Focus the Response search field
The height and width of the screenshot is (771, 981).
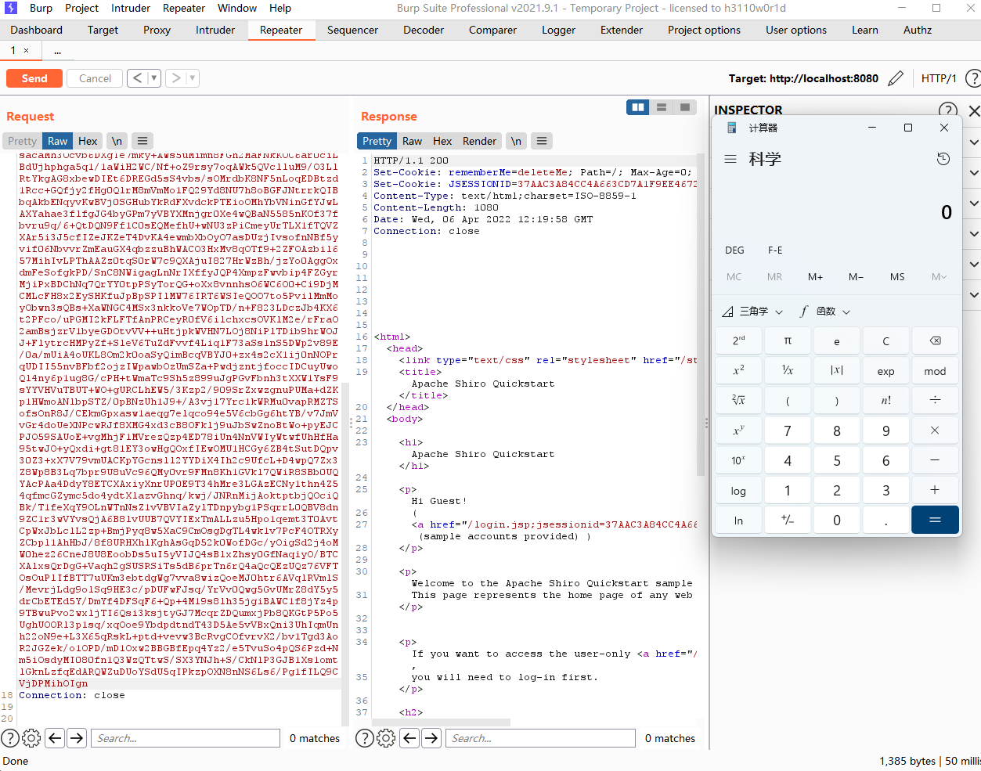pyautogui.click(x=540, y=738)
